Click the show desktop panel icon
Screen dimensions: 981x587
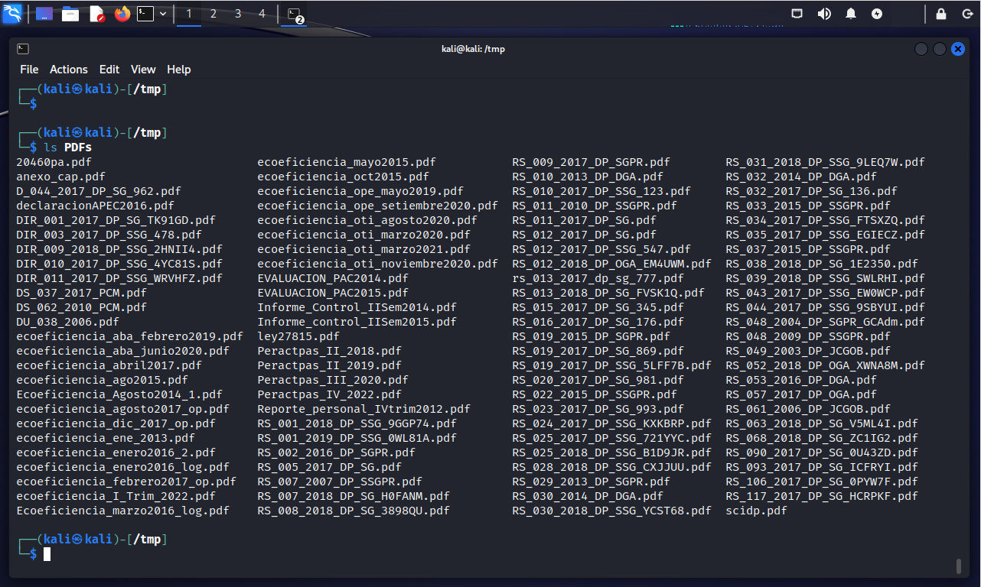pos(44,14)
